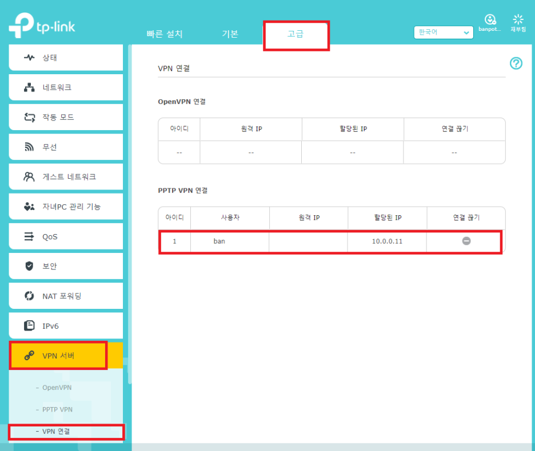Click the 상태 pulse icon

(x=29, y=57)
